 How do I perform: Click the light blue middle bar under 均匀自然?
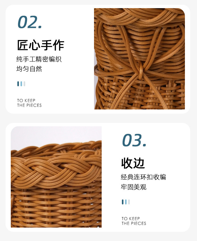coord(21,84)
